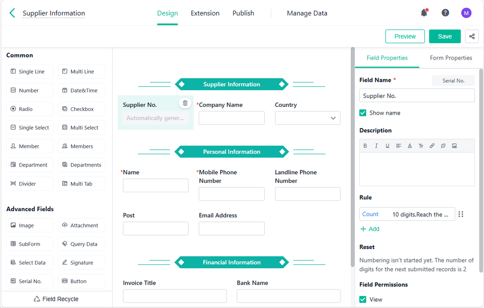Select the Field Properties tab

coord(387,58)
